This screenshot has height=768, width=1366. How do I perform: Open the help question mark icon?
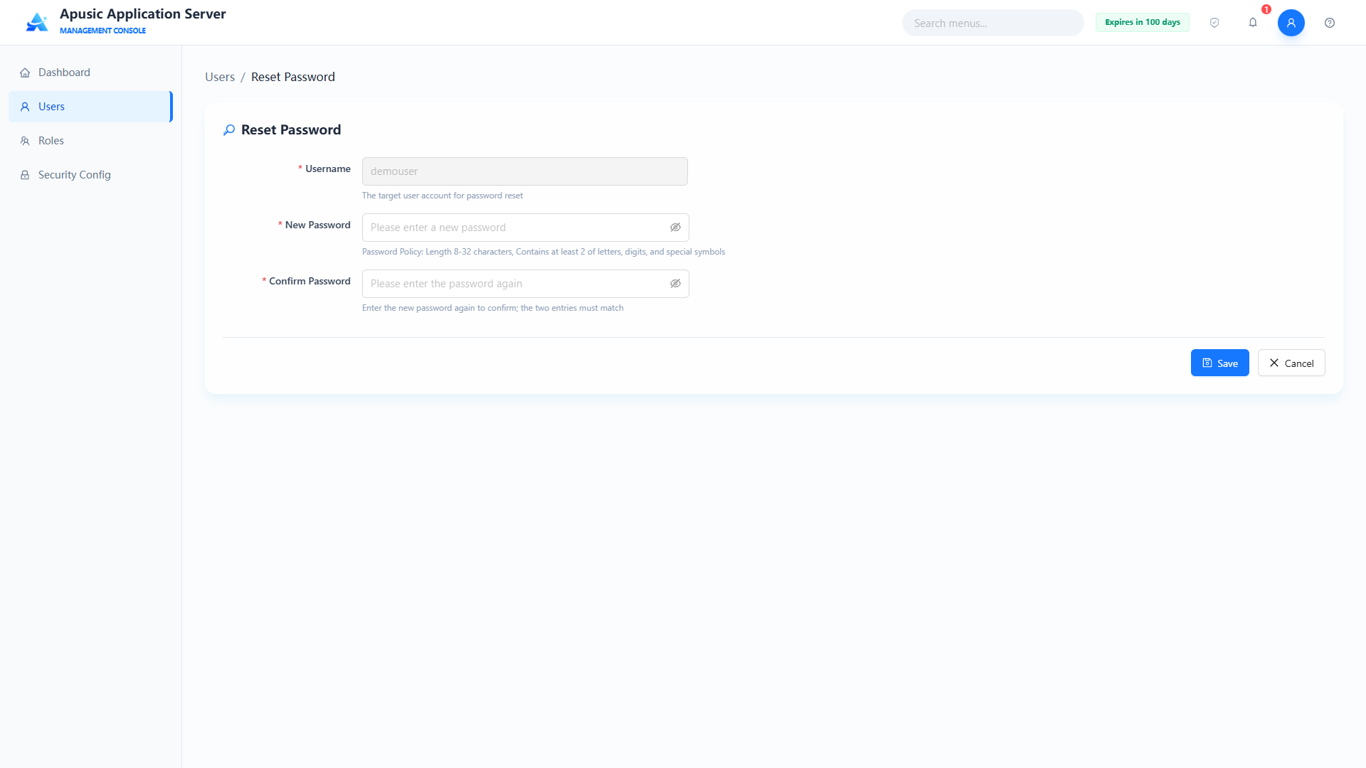pos(1330,23)
